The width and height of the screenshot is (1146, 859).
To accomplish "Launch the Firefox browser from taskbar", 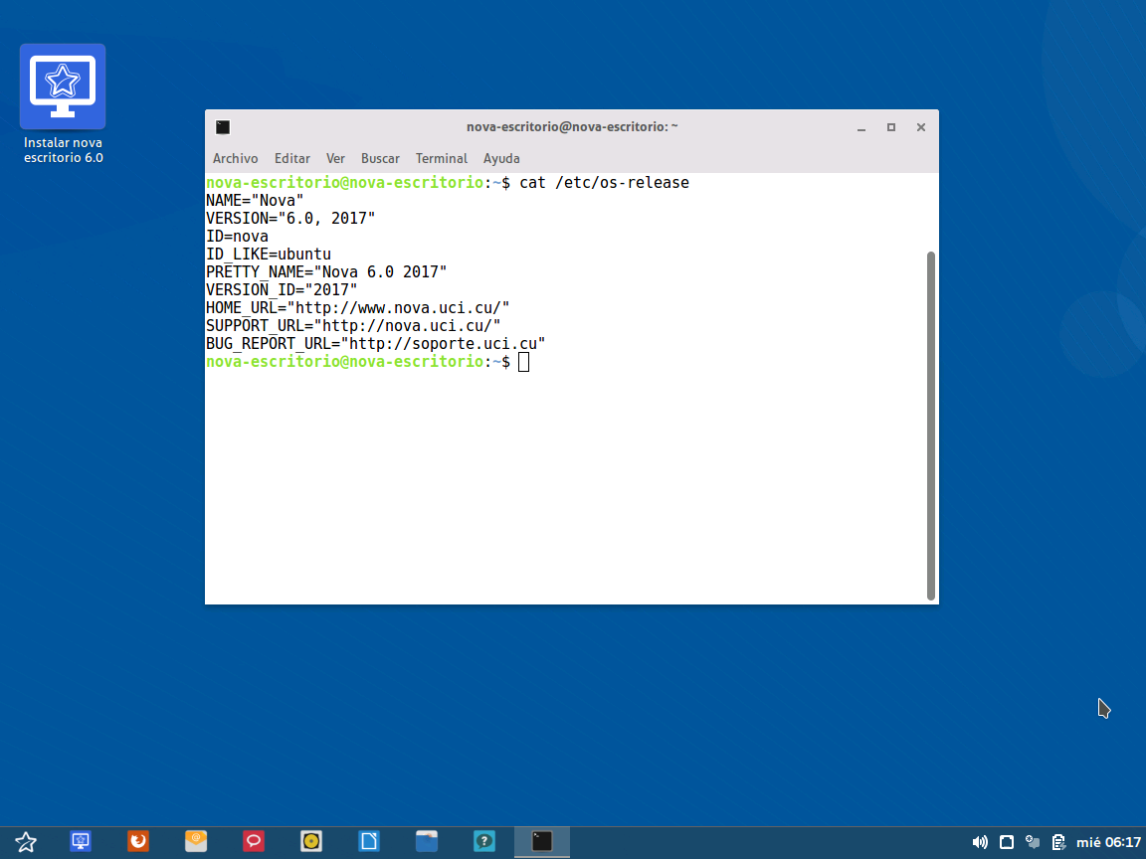I will pos(138,841).
